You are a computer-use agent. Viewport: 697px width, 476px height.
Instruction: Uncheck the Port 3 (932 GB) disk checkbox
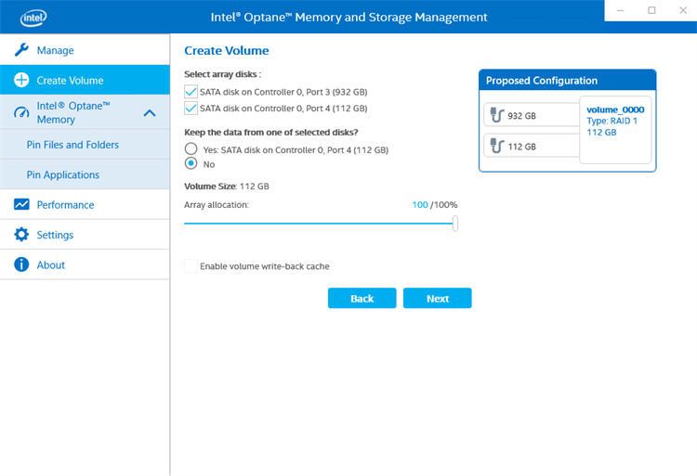pyautogui.click(x=191, y=92)
